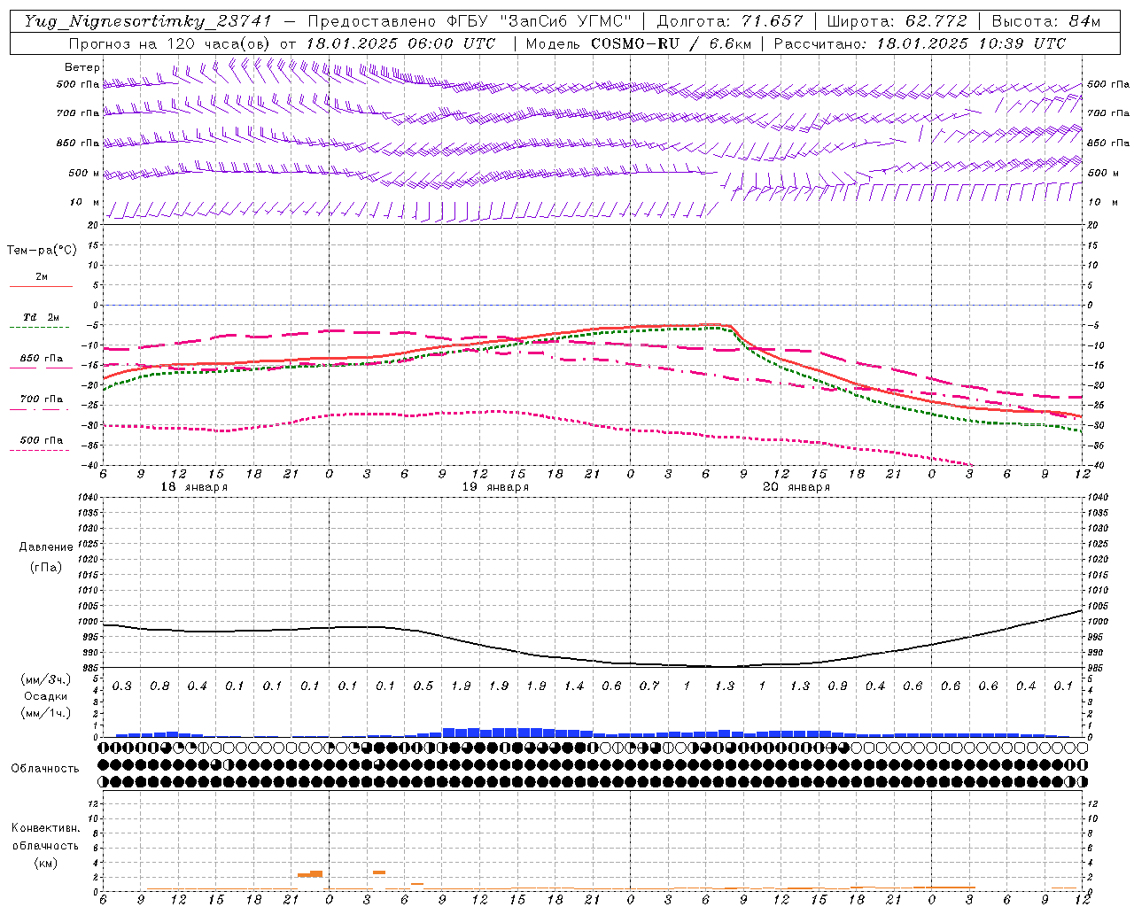Click the '20 января' date label
Screen dimensions: 1134x907
coord(796,487)
